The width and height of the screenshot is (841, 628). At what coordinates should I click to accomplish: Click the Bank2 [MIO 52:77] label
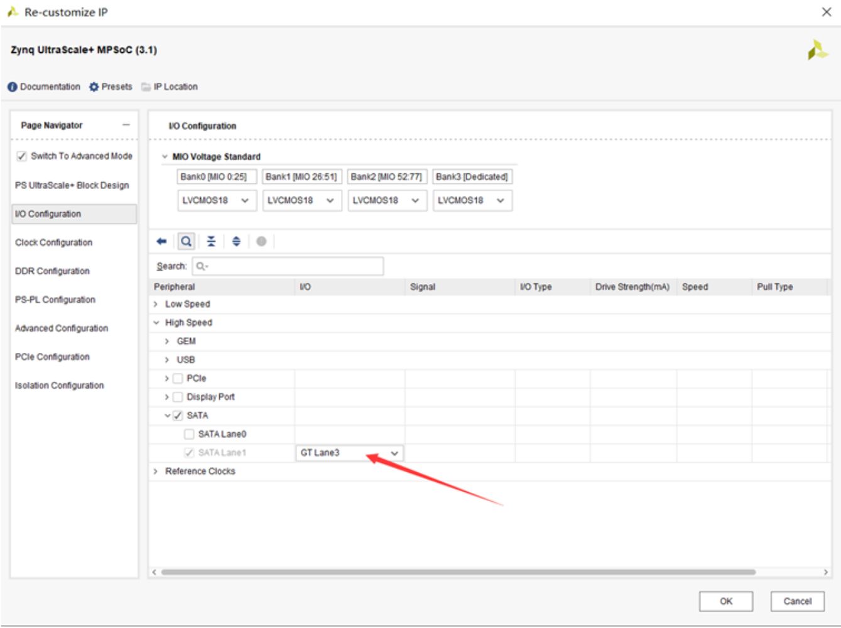coord(387,176)
